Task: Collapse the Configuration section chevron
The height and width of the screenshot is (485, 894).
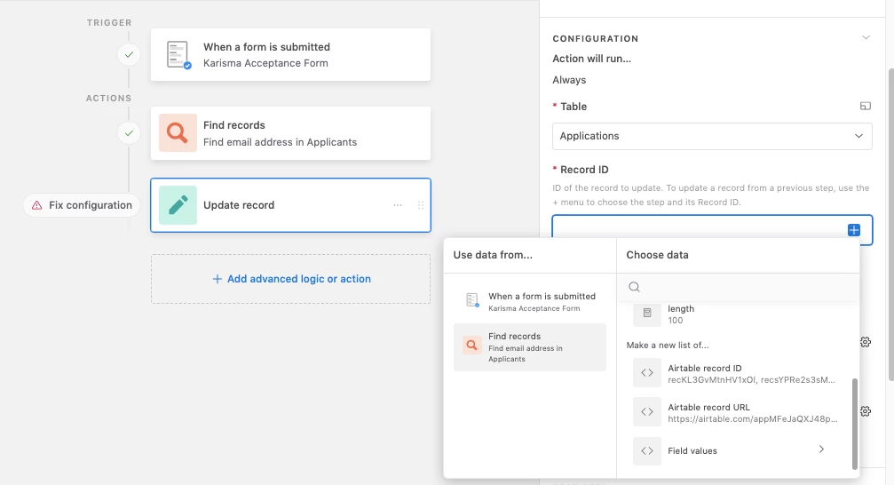Action: pos(866,37)
